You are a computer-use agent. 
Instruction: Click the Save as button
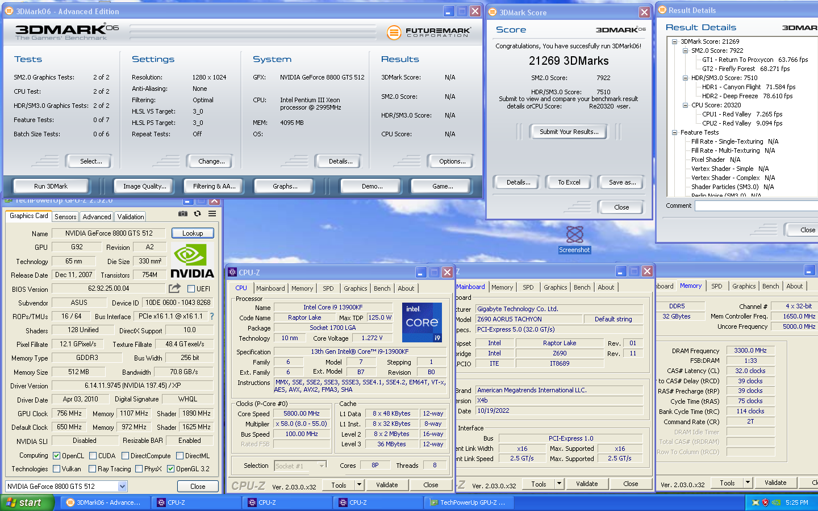pos(622,182)
